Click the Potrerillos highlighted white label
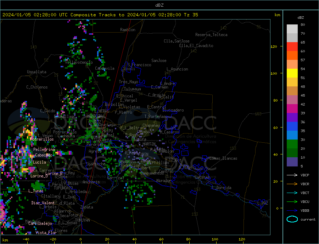The height and width of the screenshot is (244, 319). (42, 139)
